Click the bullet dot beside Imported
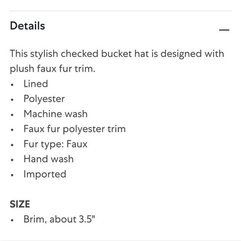The width and height of the screenshot is (241, 241). point(12,175)
